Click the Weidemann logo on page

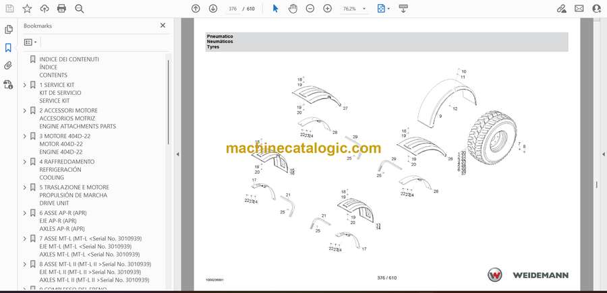pos(528,275)
